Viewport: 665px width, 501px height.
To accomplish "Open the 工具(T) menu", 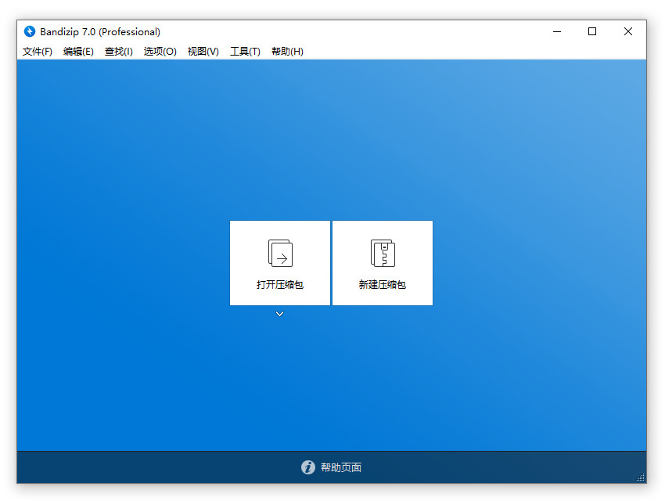I will pos(244,51).
